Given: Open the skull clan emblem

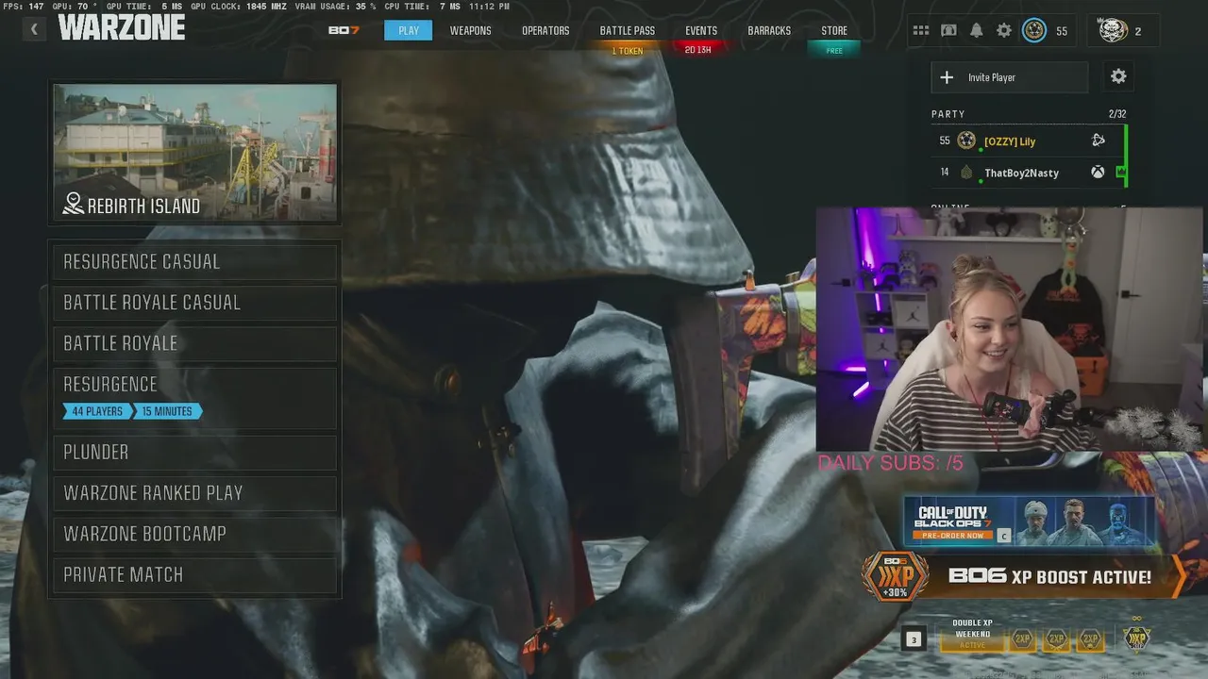Looking at the screenshot, I should click(x=1114, y=30).
